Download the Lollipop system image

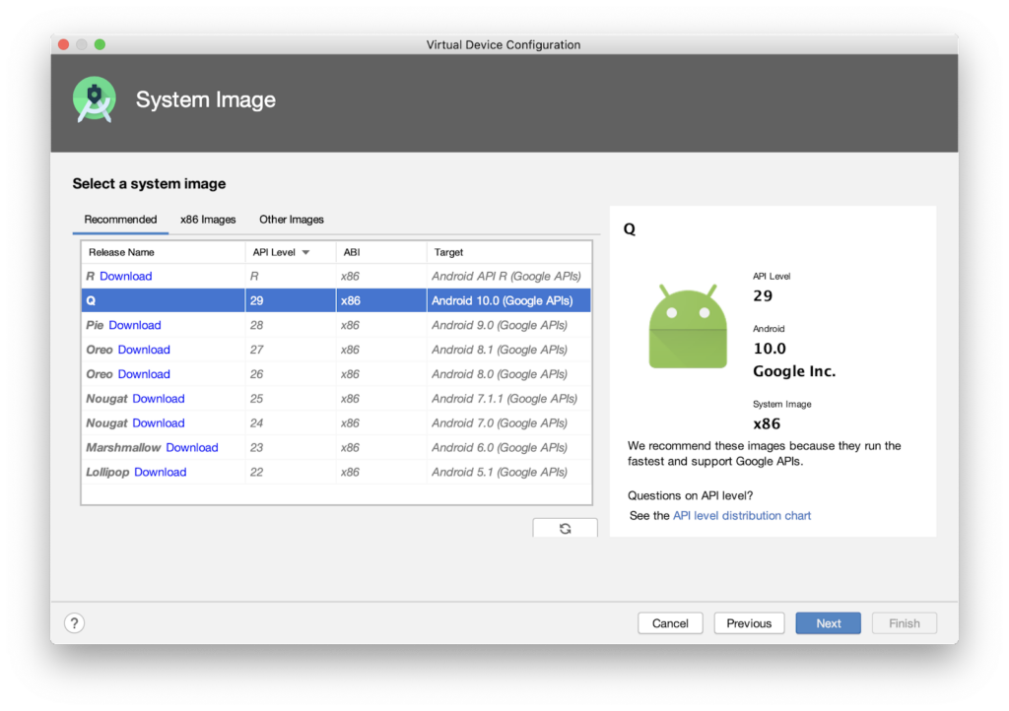tap(161, 473)
